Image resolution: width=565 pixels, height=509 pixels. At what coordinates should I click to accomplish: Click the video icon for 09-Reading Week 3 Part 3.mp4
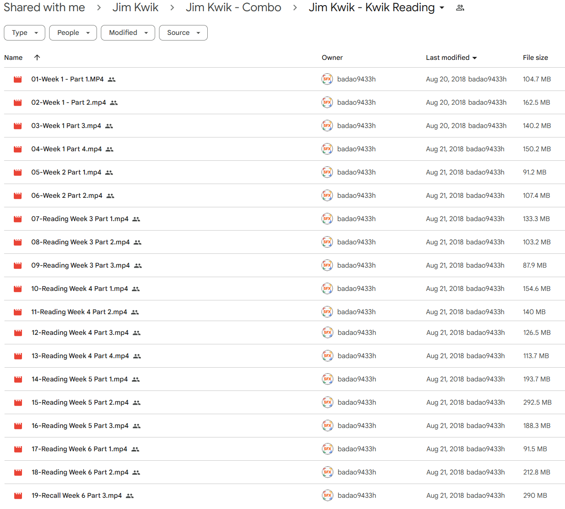(x=18, y=265)
